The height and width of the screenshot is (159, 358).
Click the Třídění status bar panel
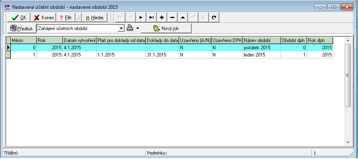click(74, 153)
